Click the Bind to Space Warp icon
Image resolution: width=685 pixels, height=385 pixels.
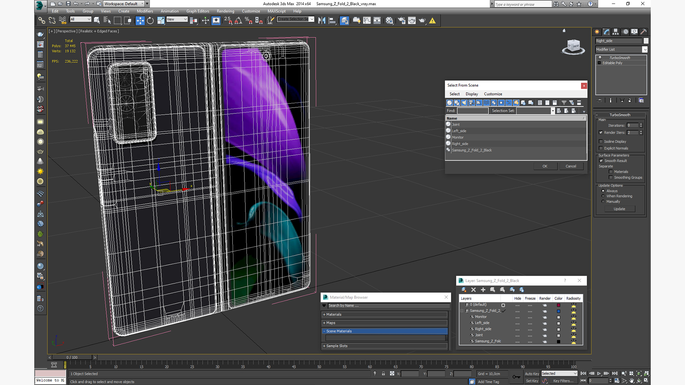click(x=62, y=21)
